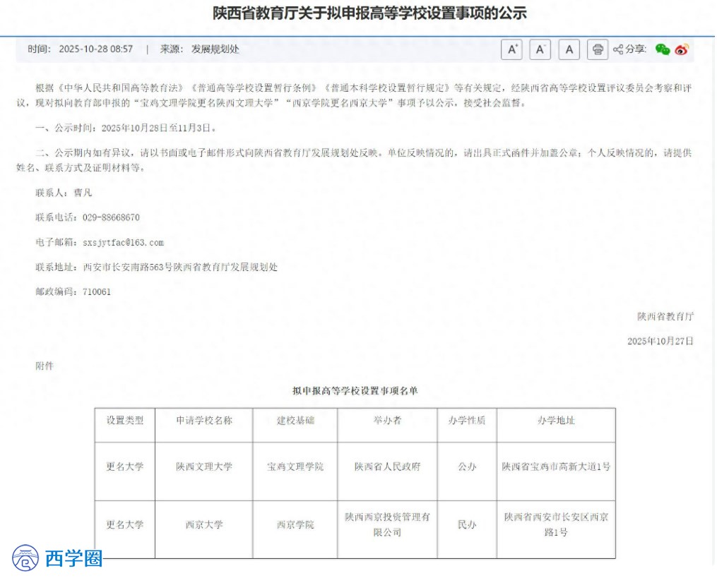717x578 pixels.
Task: Decrease font size with A- button
Action: tap(540, 49)
